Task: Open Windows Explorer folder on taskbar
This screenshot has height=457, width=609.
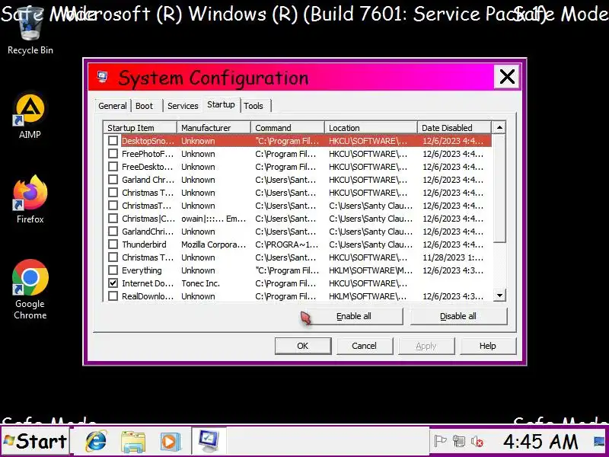Action: (133, 442)
